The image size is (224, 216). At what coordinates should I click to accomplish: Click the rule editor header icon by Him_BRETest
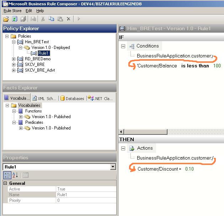122,29
